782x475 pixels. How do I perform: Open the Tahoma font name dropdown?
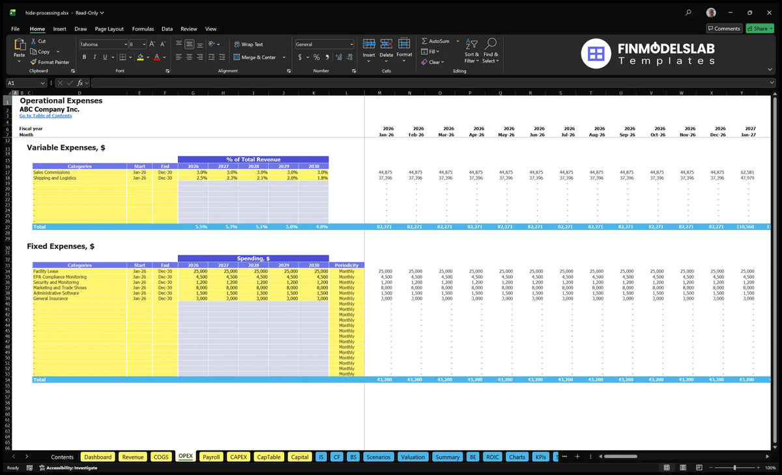[125, 44]
